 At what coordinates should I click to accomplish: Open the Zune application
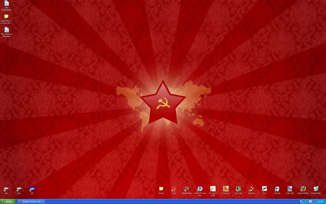pos(174,189)
